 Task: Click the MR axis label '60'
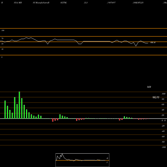(x=163, y=105)
